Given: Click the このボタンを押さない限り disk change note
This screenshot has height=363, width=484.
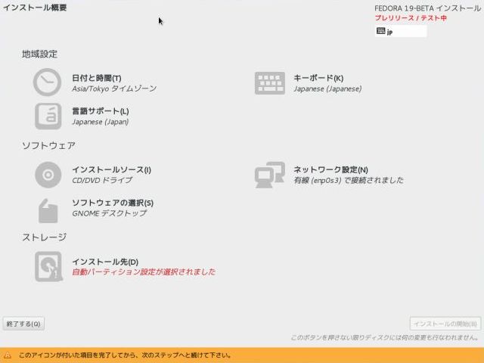Looking at the screenshot, I should click(x=385, y=338).
